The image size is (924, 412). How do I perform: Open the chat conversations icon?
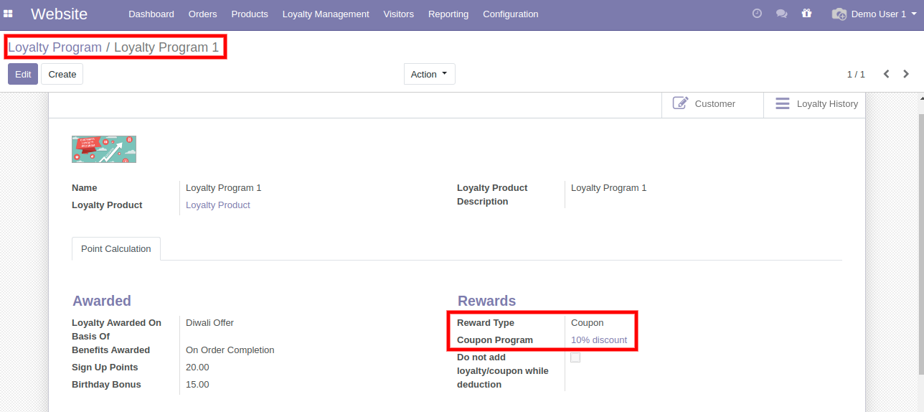[782, 14]
